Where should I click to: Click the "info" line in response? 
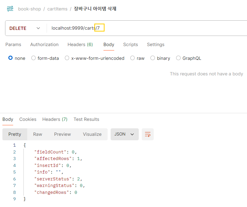(x=49, y=172)
